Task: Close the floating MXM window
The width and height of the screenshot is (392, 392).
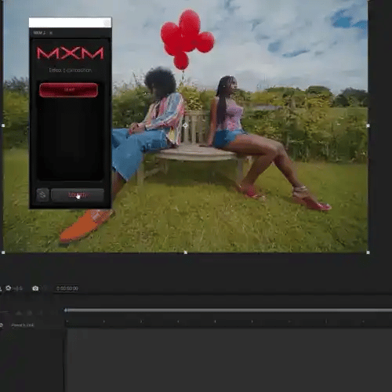Action: (107, 23)
